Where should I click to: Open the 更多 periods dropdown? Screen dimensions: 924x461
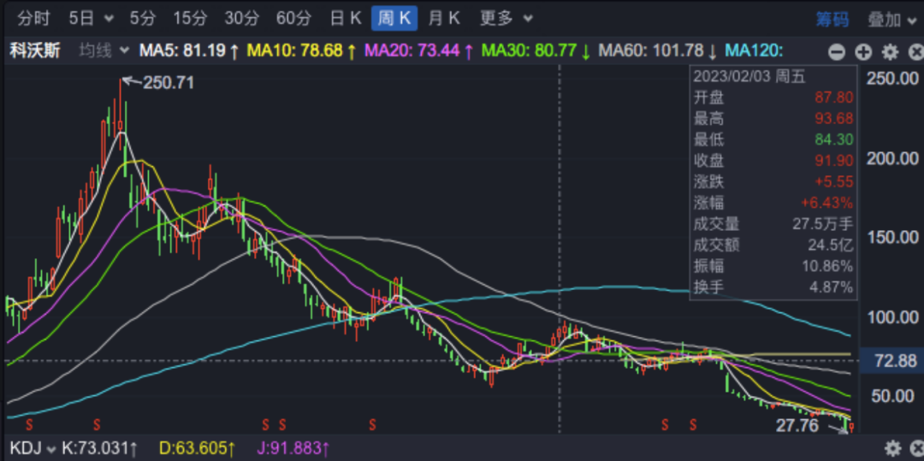[x=506, y=19]
